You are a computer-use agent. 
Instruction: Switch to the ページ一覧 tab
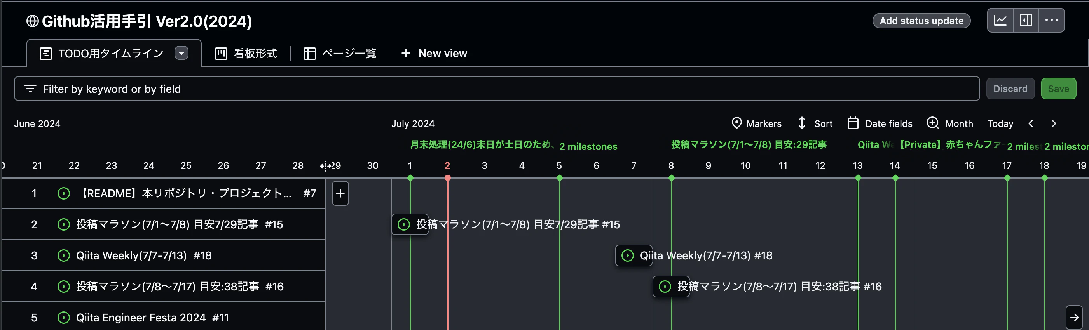(x=339, y=53)
